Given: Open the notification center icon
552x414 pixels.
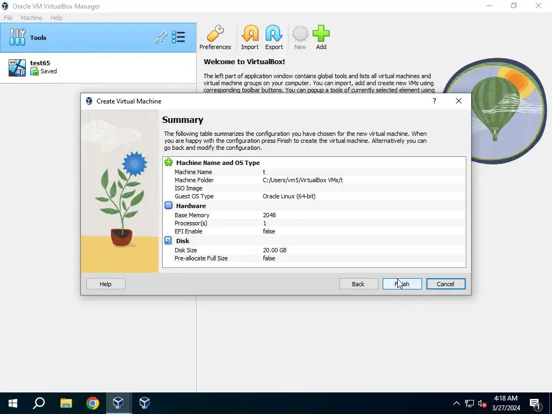Looking at the screenshot, I should [x=535, y=403].
